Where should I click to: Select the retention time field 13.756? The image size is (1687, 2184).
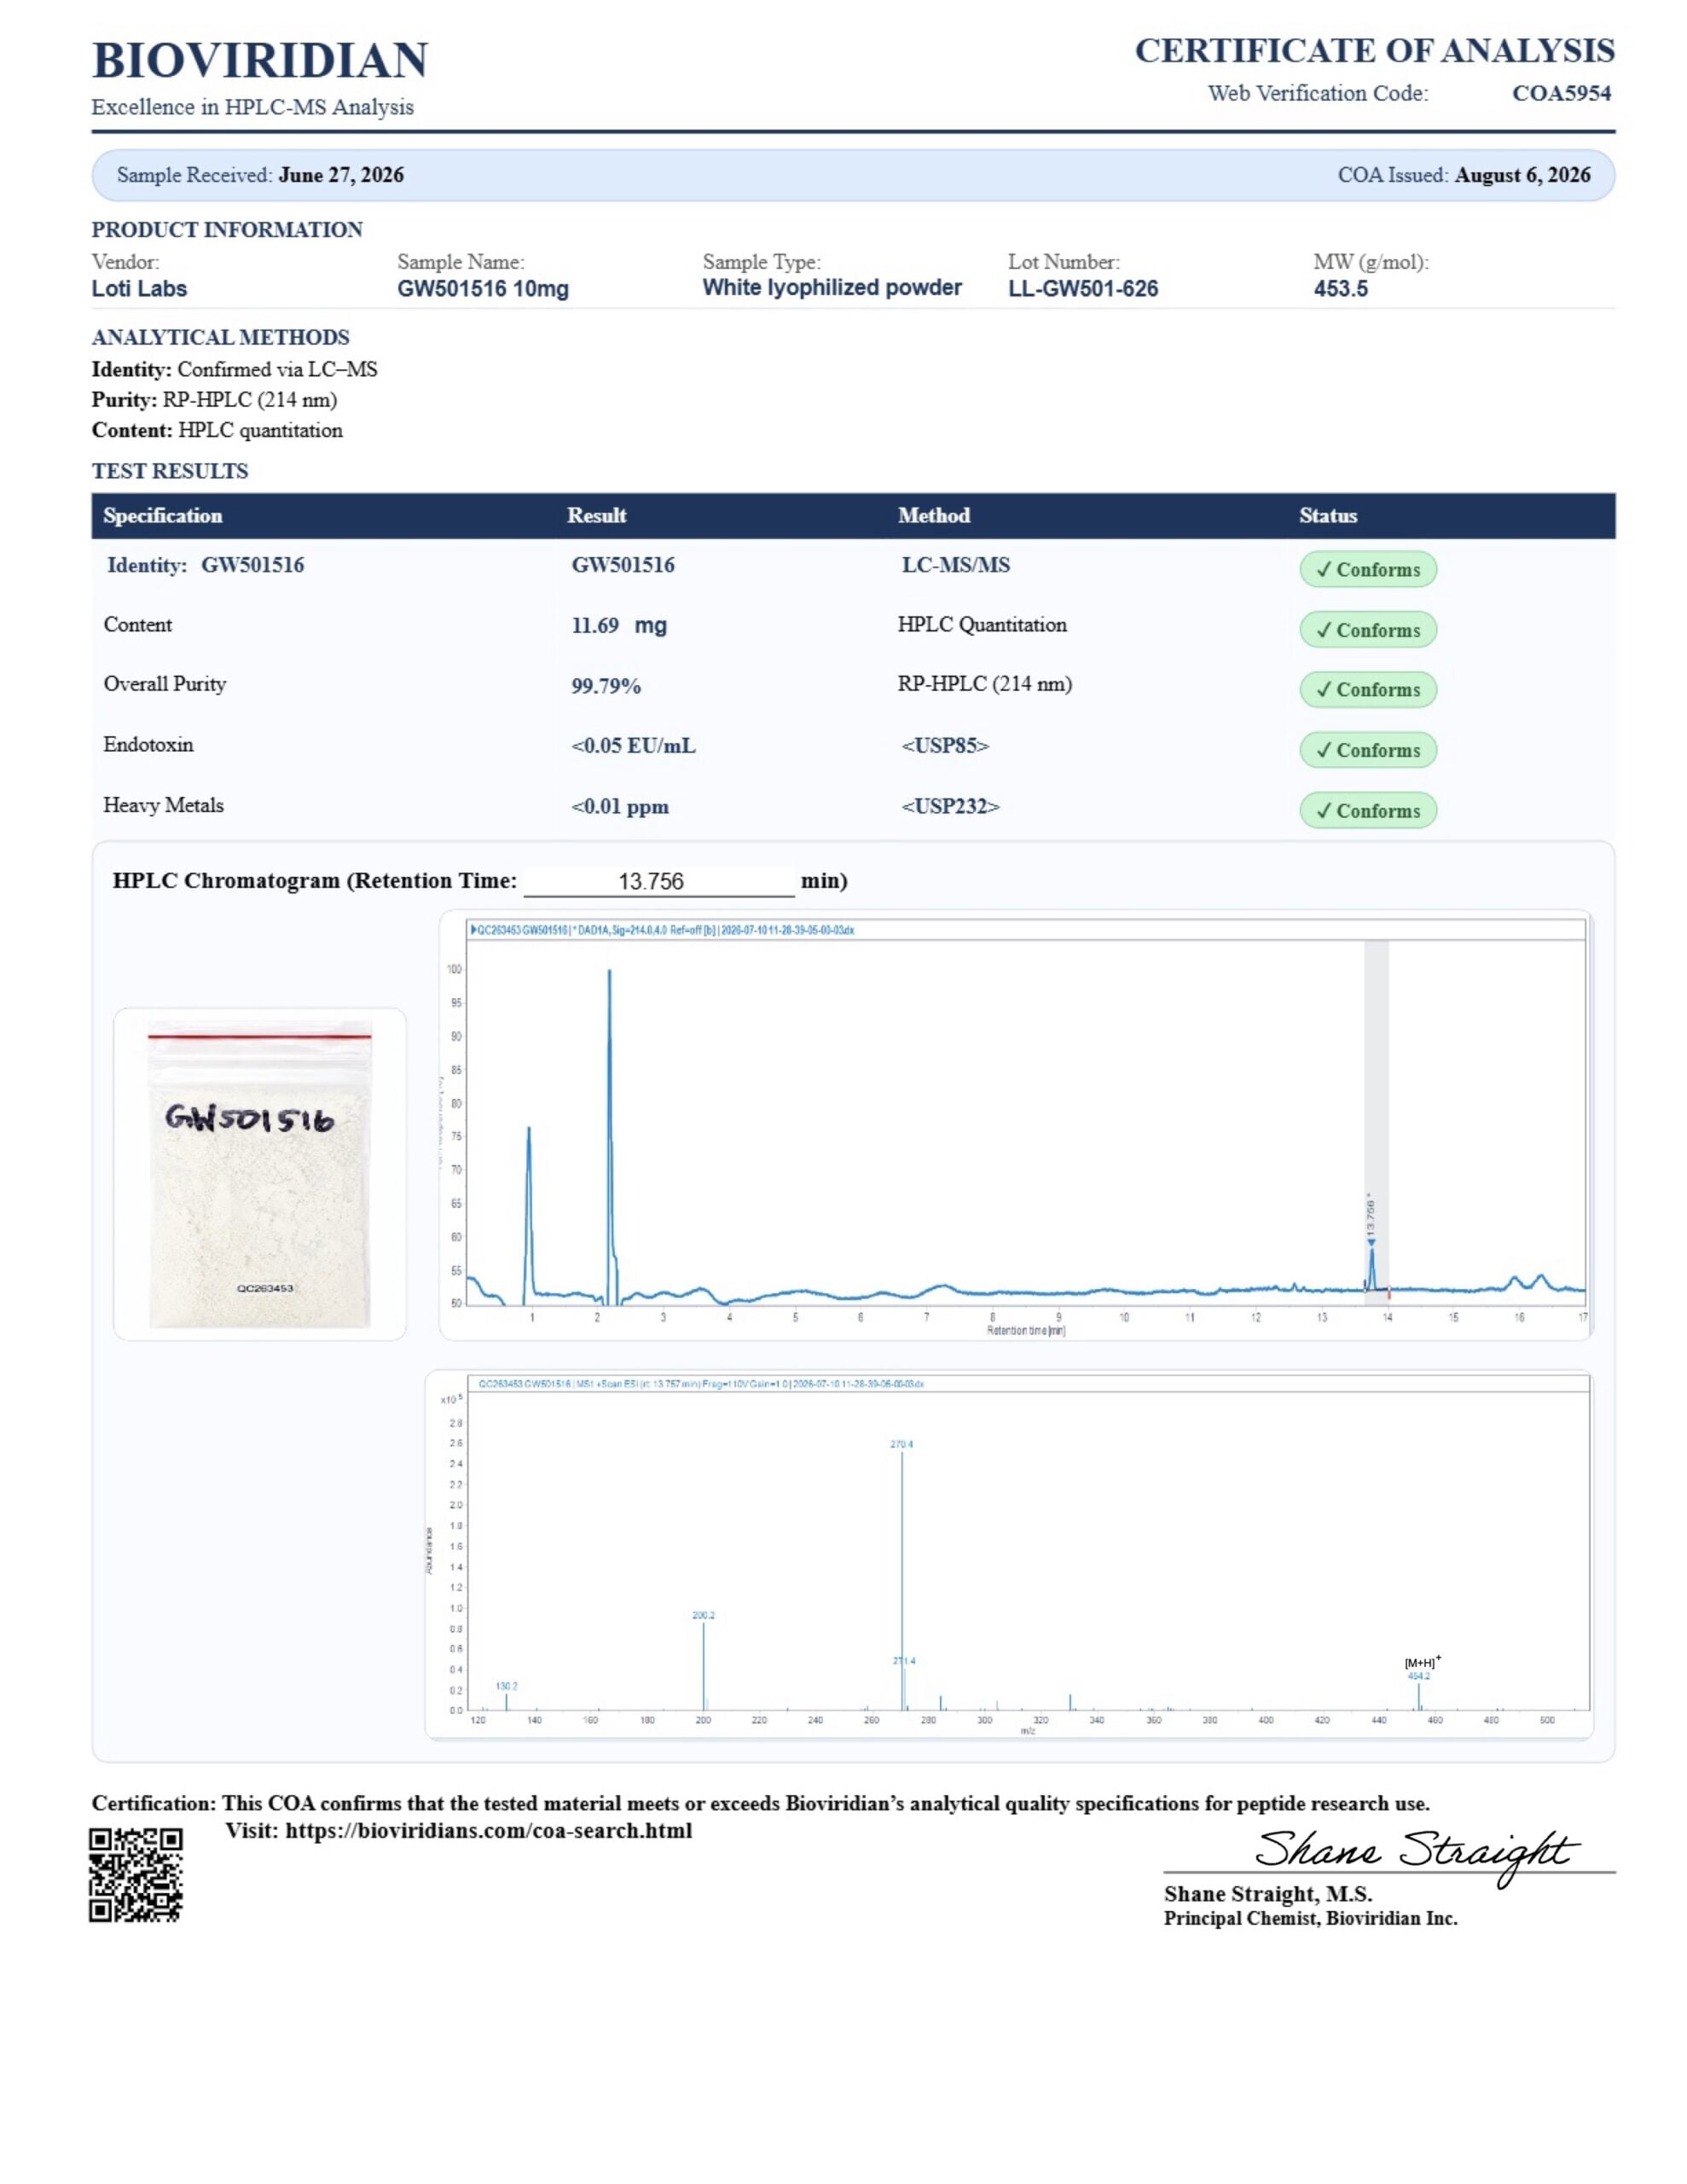(x=659, y=881)
